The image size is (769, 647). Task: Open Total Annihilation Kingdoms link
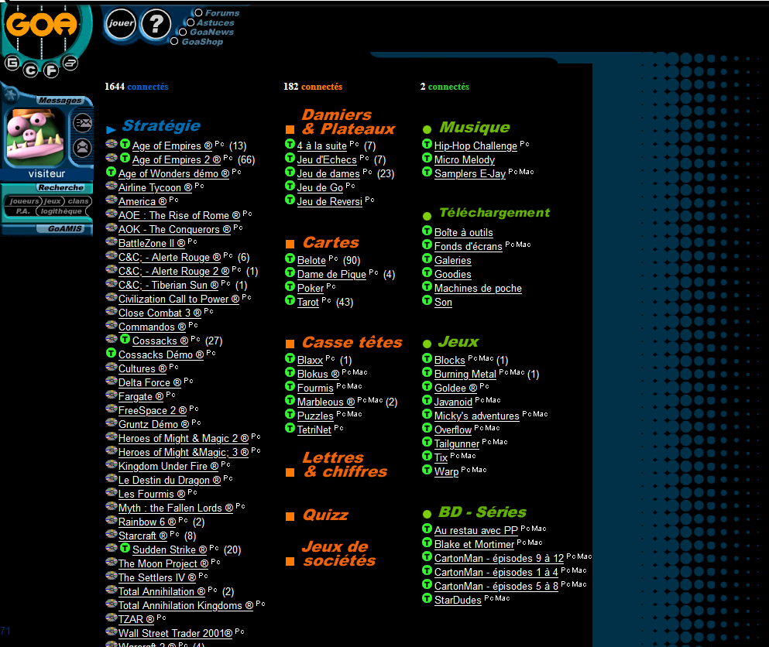(x=186, y=606)
